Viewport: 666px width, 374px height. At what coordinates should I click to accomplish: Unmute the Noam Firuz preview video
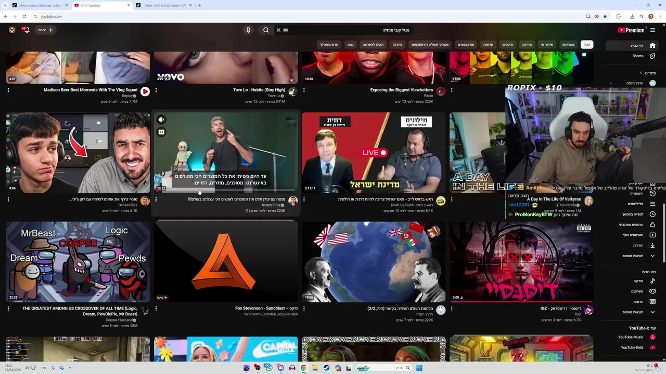click(161, 119)
